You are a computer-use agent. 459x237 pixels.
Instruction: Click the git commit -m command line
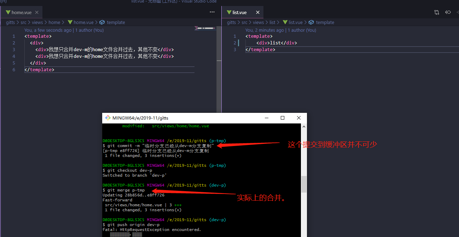tap(158, 146)
